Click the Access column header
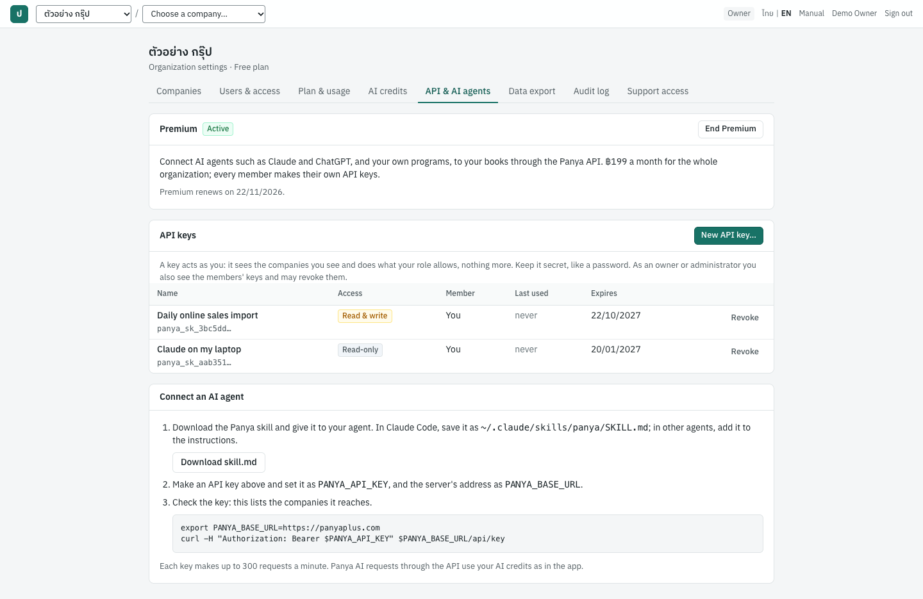 [350, 293]
